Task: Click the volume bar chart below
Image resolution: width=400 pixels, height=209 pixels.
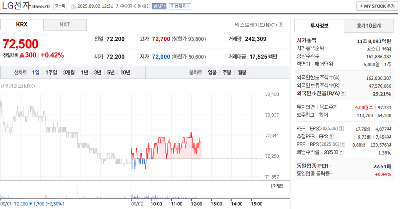Action: 131,191
